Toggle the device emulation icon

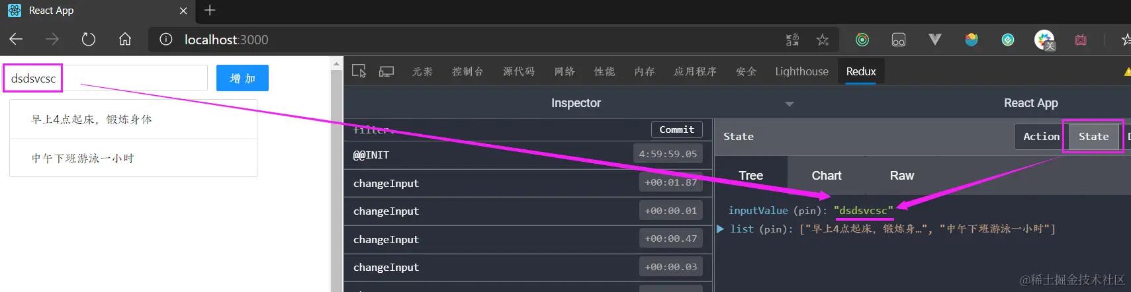(x=386, y=71)
